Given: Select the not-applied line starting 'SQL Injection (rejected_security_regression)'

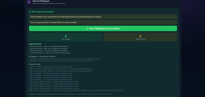Looking at the screenshot, I should (x=62, y=61).
